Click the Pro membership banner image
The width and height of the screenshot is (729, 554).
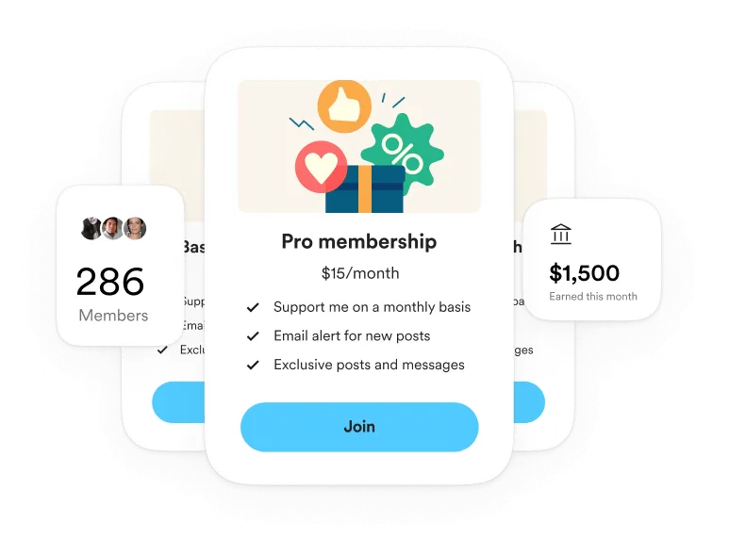(x=359, y=146)
